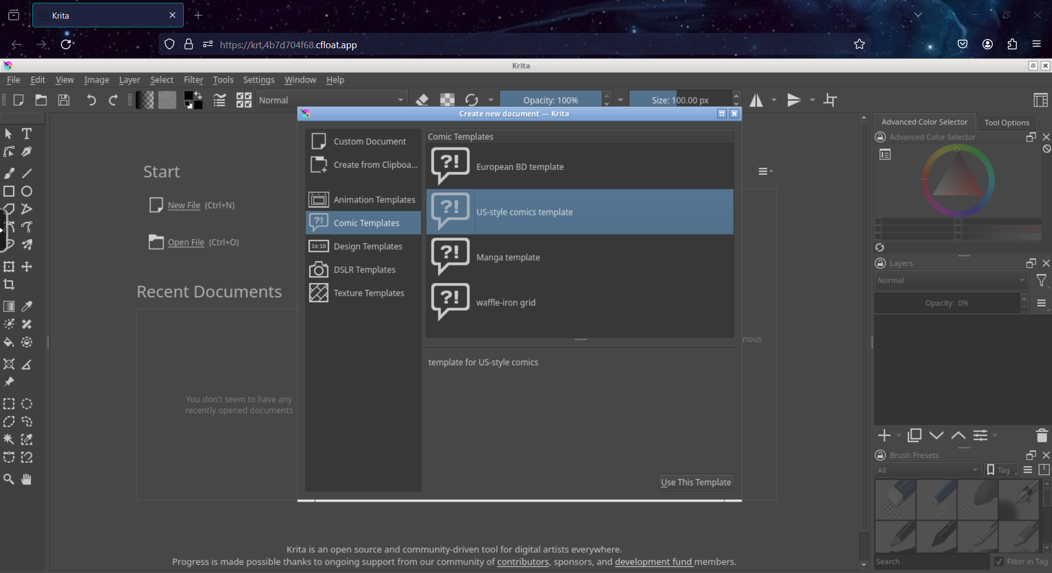1052x573 pixels.
Task: Toggle vertical mirror tool
Action: point(794,100)
